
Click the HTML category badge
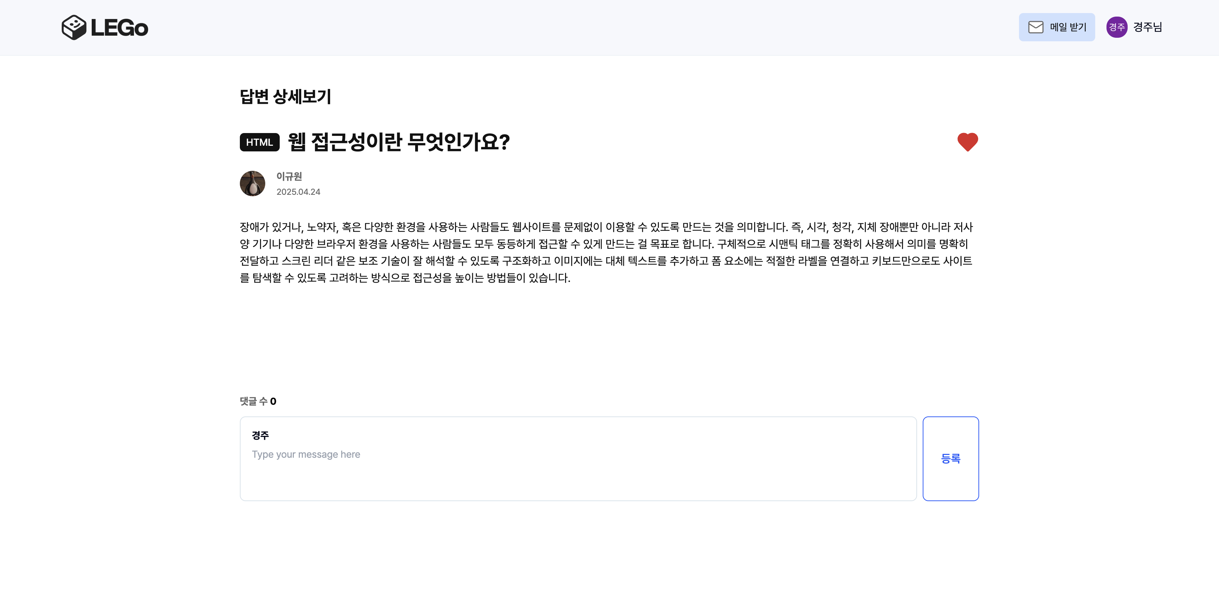pos(259,143)
